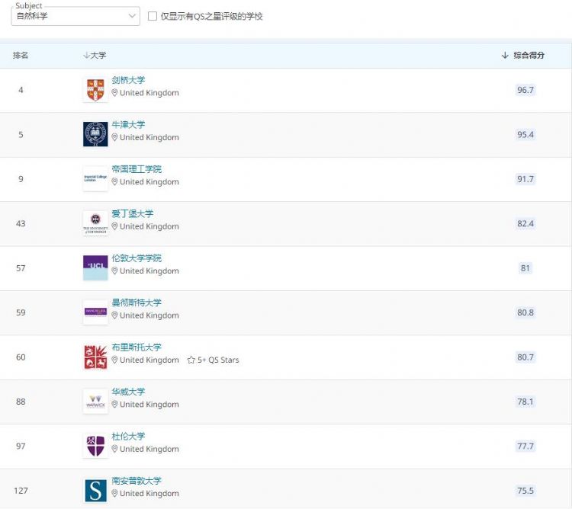The width and height of the screenshot is (572, 509).
Task: Click the University of Edinburgh logo
Action: click(x=95, y=223)
